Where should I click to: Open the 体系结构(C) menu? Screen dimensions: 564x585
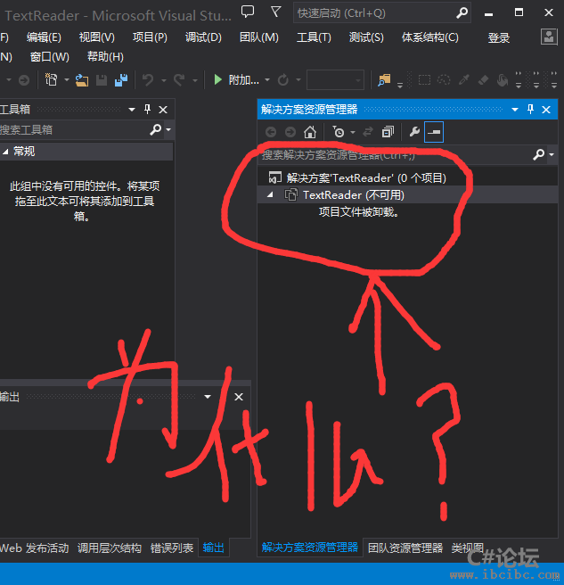[429, 37]
